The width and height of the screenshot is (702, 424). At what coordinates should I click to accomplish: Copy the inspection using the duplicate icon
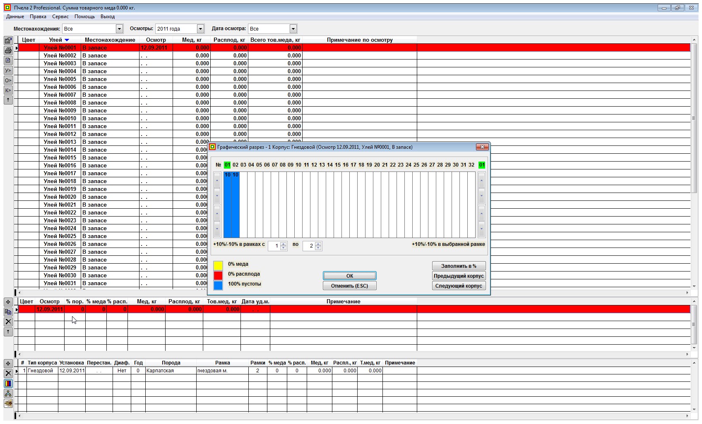click(8, 312)
